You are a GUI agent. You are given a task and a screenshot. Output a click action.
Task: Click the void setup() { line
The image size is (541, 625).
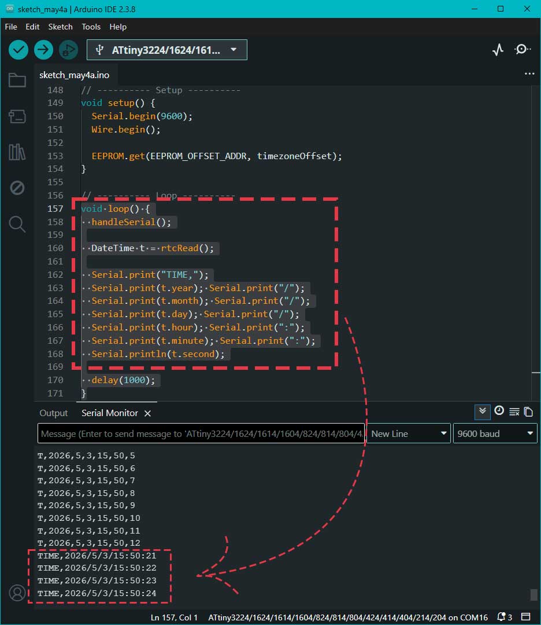click(x=118, y=103)
